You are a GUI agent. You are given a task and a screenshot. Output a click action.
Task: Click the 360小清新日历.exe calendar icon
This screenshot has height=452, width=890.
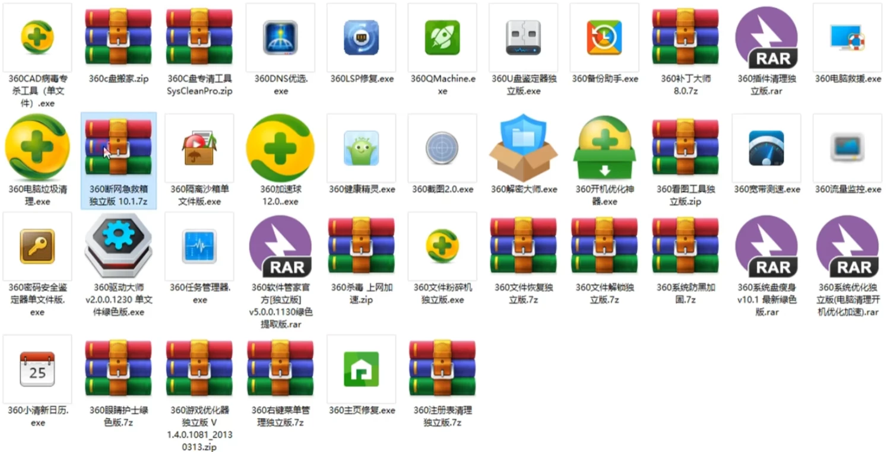tap(37, 369)
